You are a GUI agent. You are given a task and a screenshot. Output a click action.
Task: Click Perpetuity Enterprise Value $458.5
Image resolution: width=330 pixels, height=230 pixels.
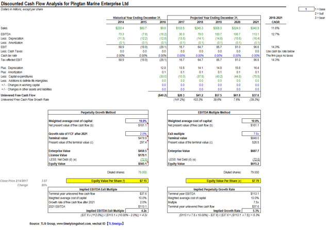tap(142, 151)
